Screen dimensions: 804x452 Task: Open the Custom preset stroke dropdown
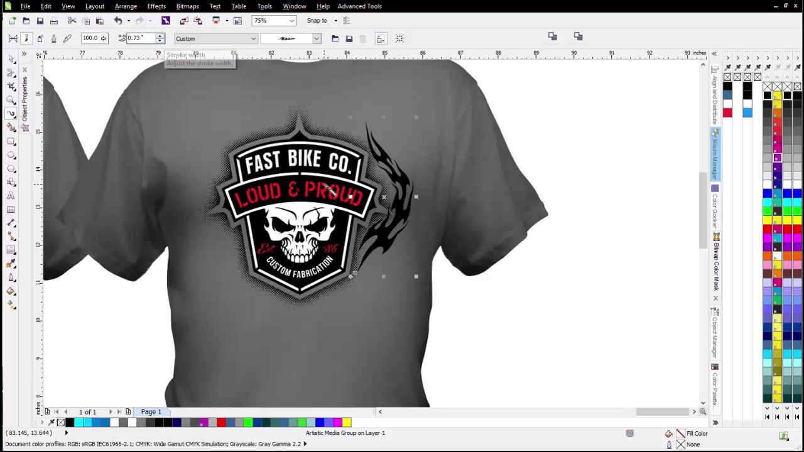point(253,38)
